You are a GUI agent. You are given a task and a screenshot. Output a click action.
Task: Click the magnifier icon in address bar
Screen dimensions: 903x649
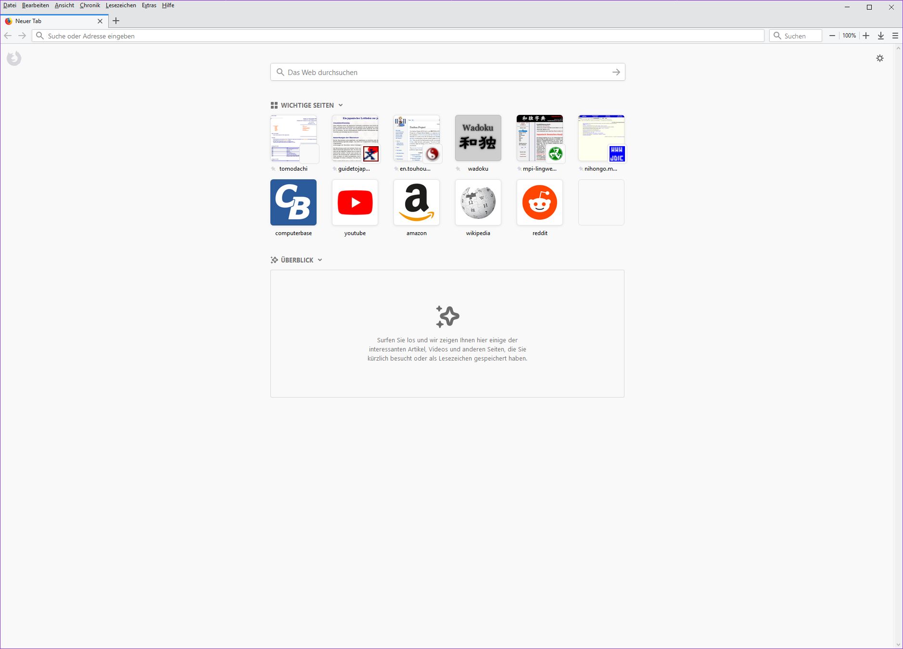pyautogui.click(x=40, y=36)
